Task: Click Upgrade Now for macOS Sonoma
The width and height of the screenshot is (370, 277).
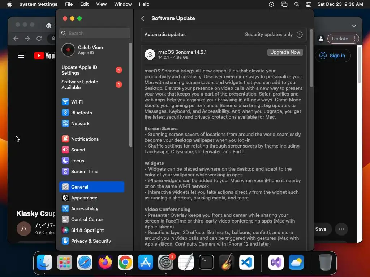Action: (x=285, y=52)
